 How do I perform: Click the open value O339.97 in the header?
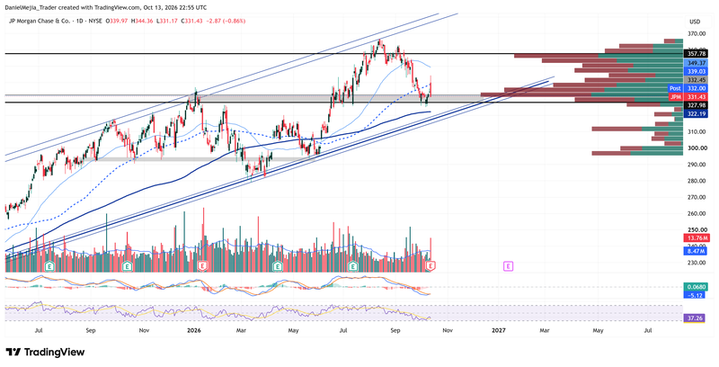pyautogui.click(x=117, y=21)
